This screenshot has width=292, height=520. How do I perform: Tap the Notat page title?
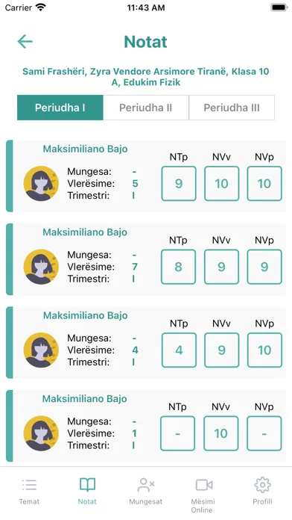point(145,42)
